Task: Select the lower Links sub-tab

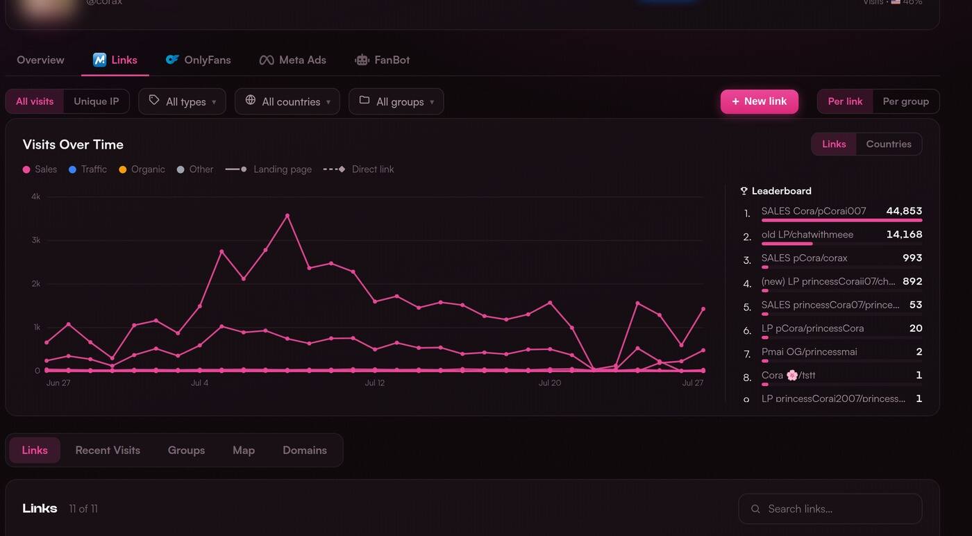Action: [35, 450]
